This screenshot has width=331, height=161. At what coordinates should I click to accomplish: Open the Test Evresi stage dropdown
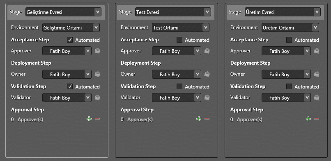[173, 12]
